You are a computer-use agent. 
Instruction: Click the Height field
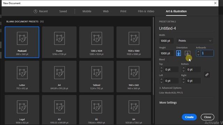click(166, 53)
